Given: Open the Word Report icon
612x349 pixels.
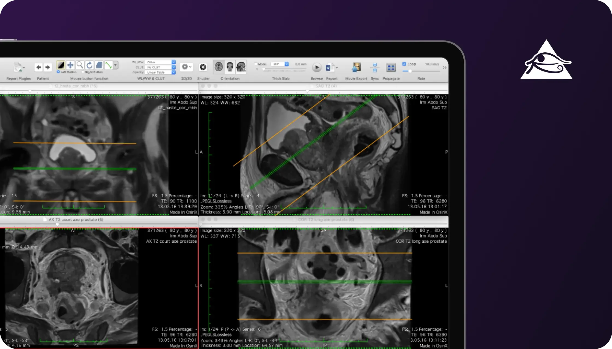Looking at the screenshot, I should coord(330,67).
